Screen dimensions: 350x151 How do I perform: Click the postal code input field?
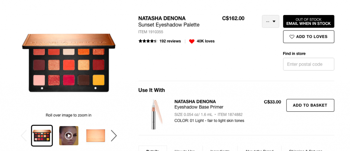308,64
